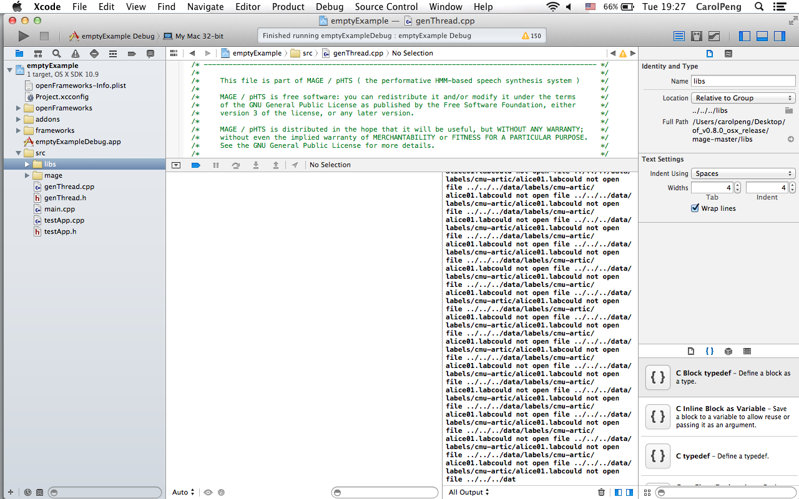Open the File Templates library tab
This screenshot has width=799, height=499.
690,351
